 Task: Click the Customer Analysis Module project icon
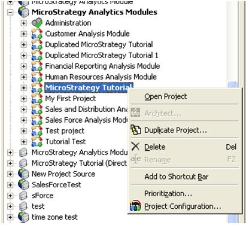point(37,34)
